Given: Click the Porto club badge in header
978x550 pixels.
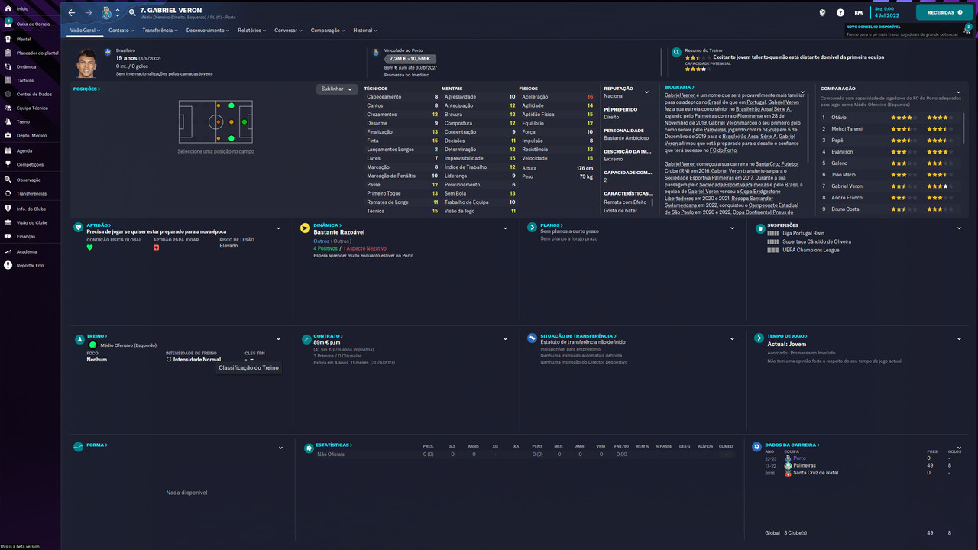Looking at the screenshot, I should click(106, 12).
